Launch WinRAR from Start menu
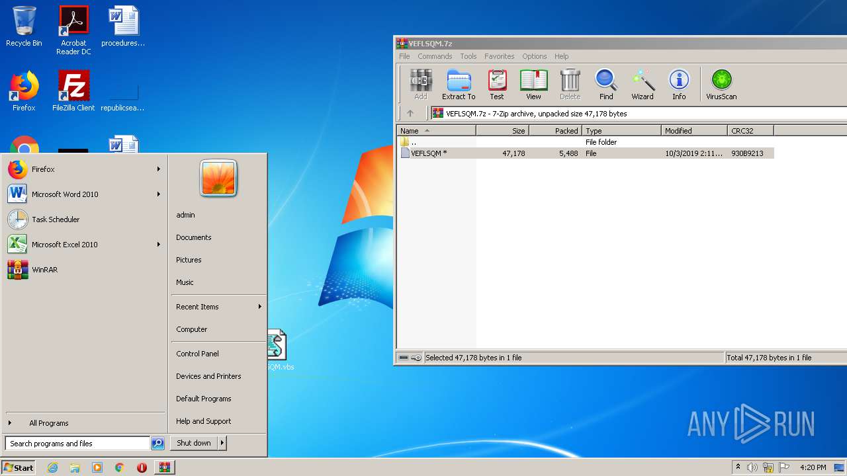 point(84,270)
